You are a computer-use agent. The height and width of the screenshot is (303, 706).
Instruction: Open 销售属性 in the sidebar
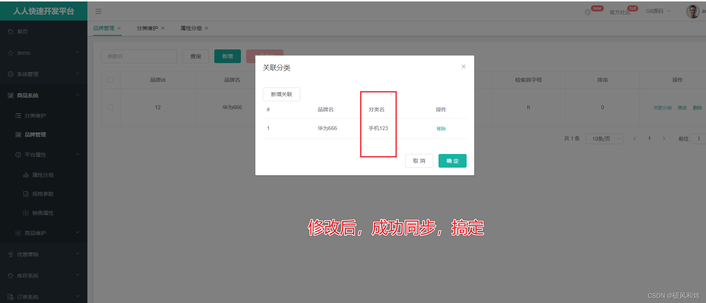[44, 213]
